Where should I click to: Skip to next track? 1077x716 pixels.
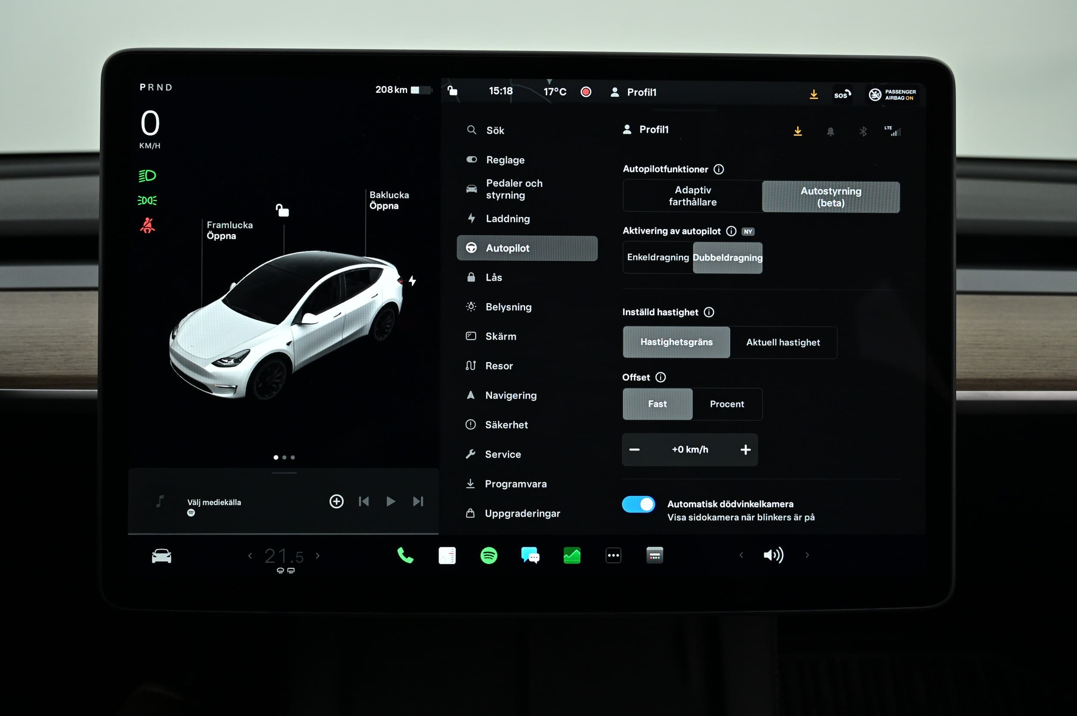[417, 501]
